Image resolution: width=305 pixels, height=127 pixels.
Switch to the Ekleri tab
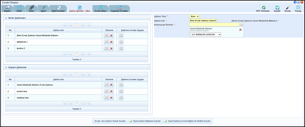pos(31,9)
